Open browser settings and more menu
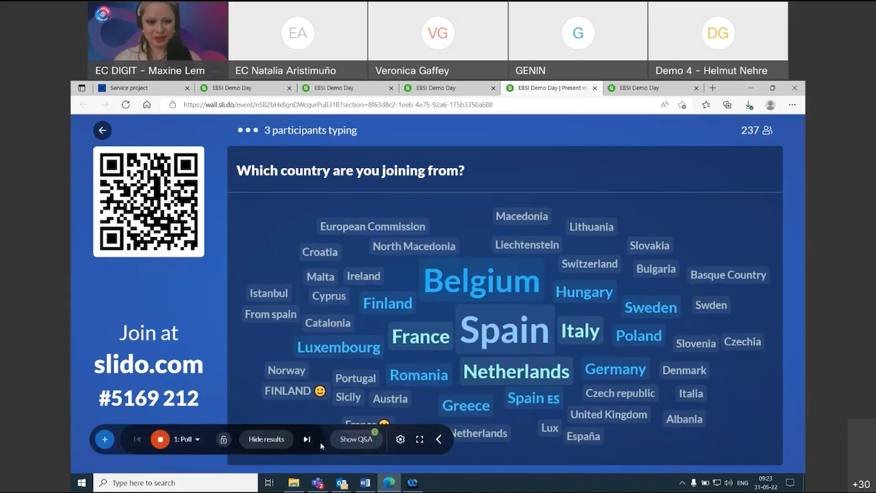 click(x=792, y=105)
